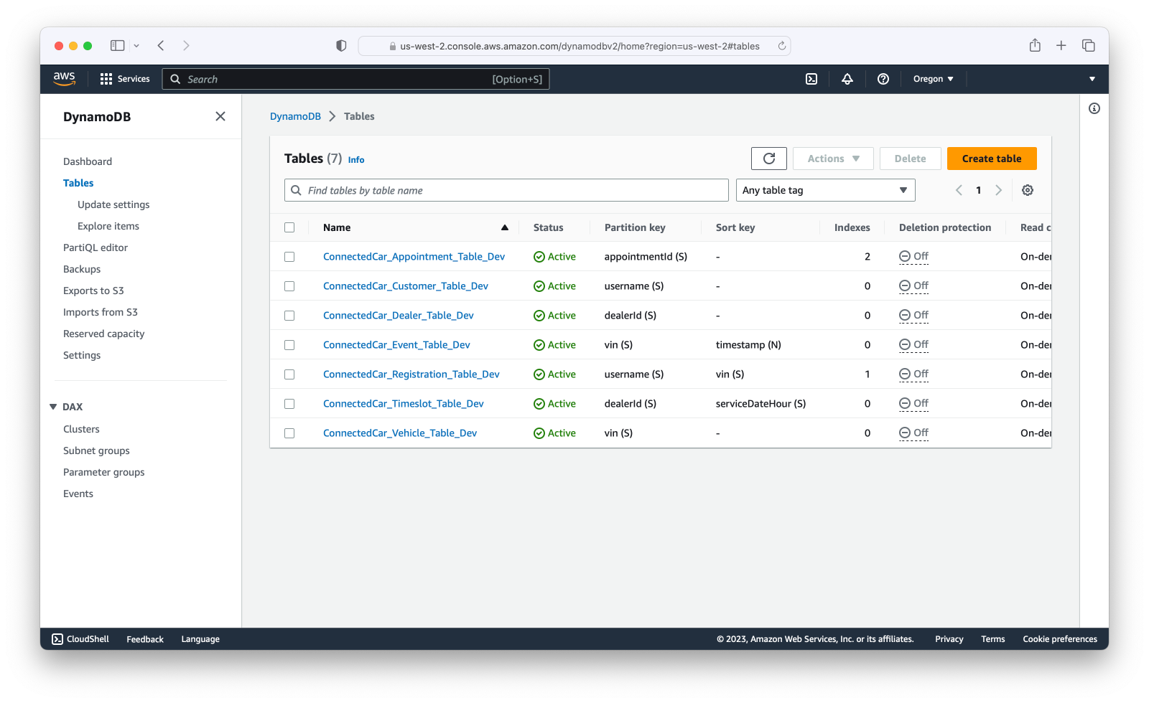The width and height of the screenshot is (1149, 703).
Task: Check ConnectedCar_Timeslot_Table_Dev row
Action: pos(289,404)
